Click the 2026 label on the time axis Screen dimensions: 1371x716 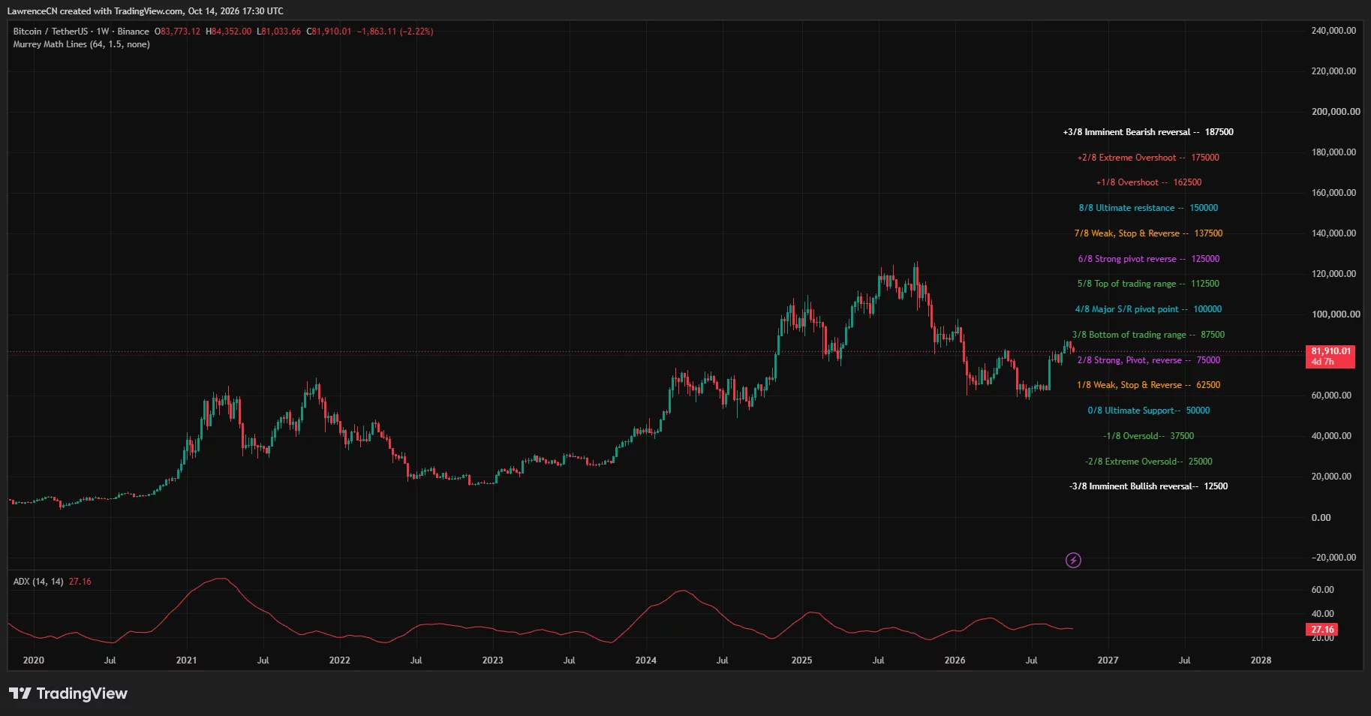pyautogui.click(x=955, y=660)
